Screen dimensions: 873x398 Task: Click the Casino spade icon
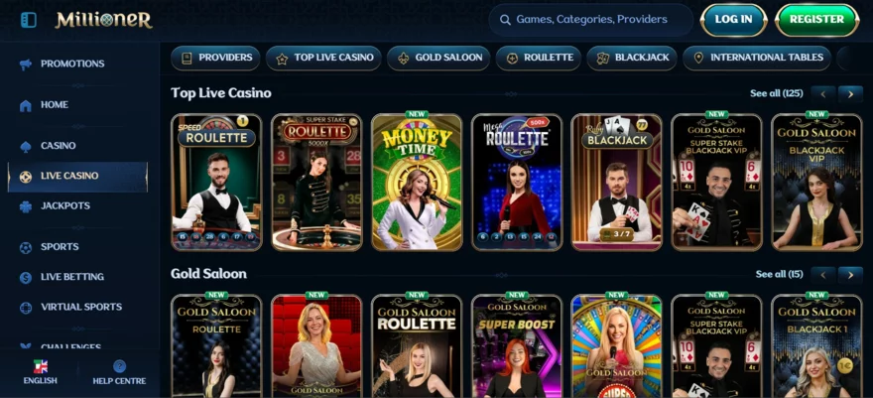coord(26,146)
